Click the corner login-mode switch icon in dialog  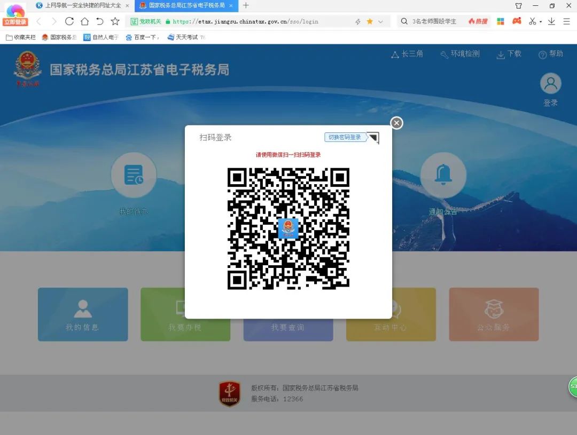[x=373, y=138]
